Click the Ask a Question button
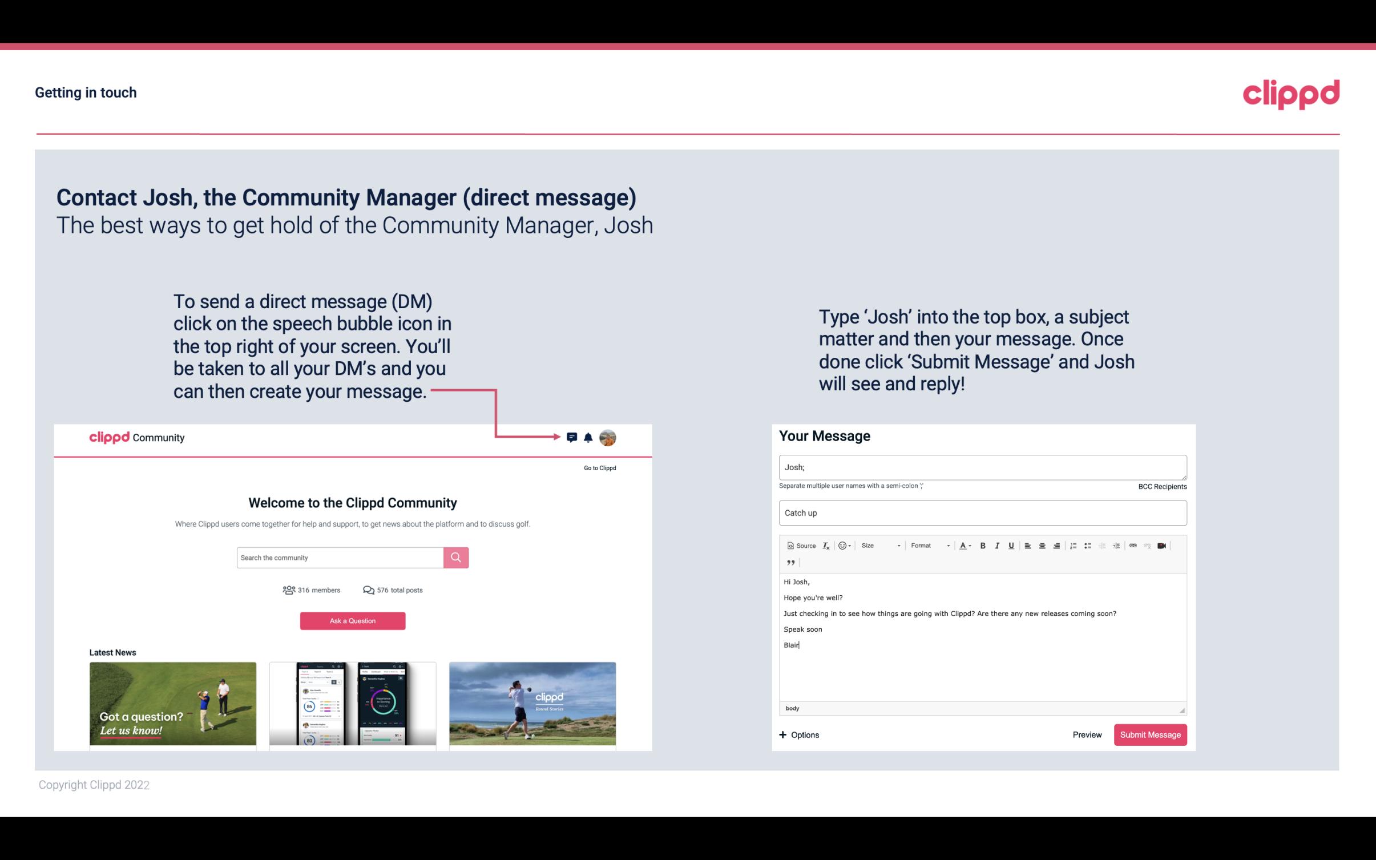1376x860 pixels. click(x=353, y=619)
